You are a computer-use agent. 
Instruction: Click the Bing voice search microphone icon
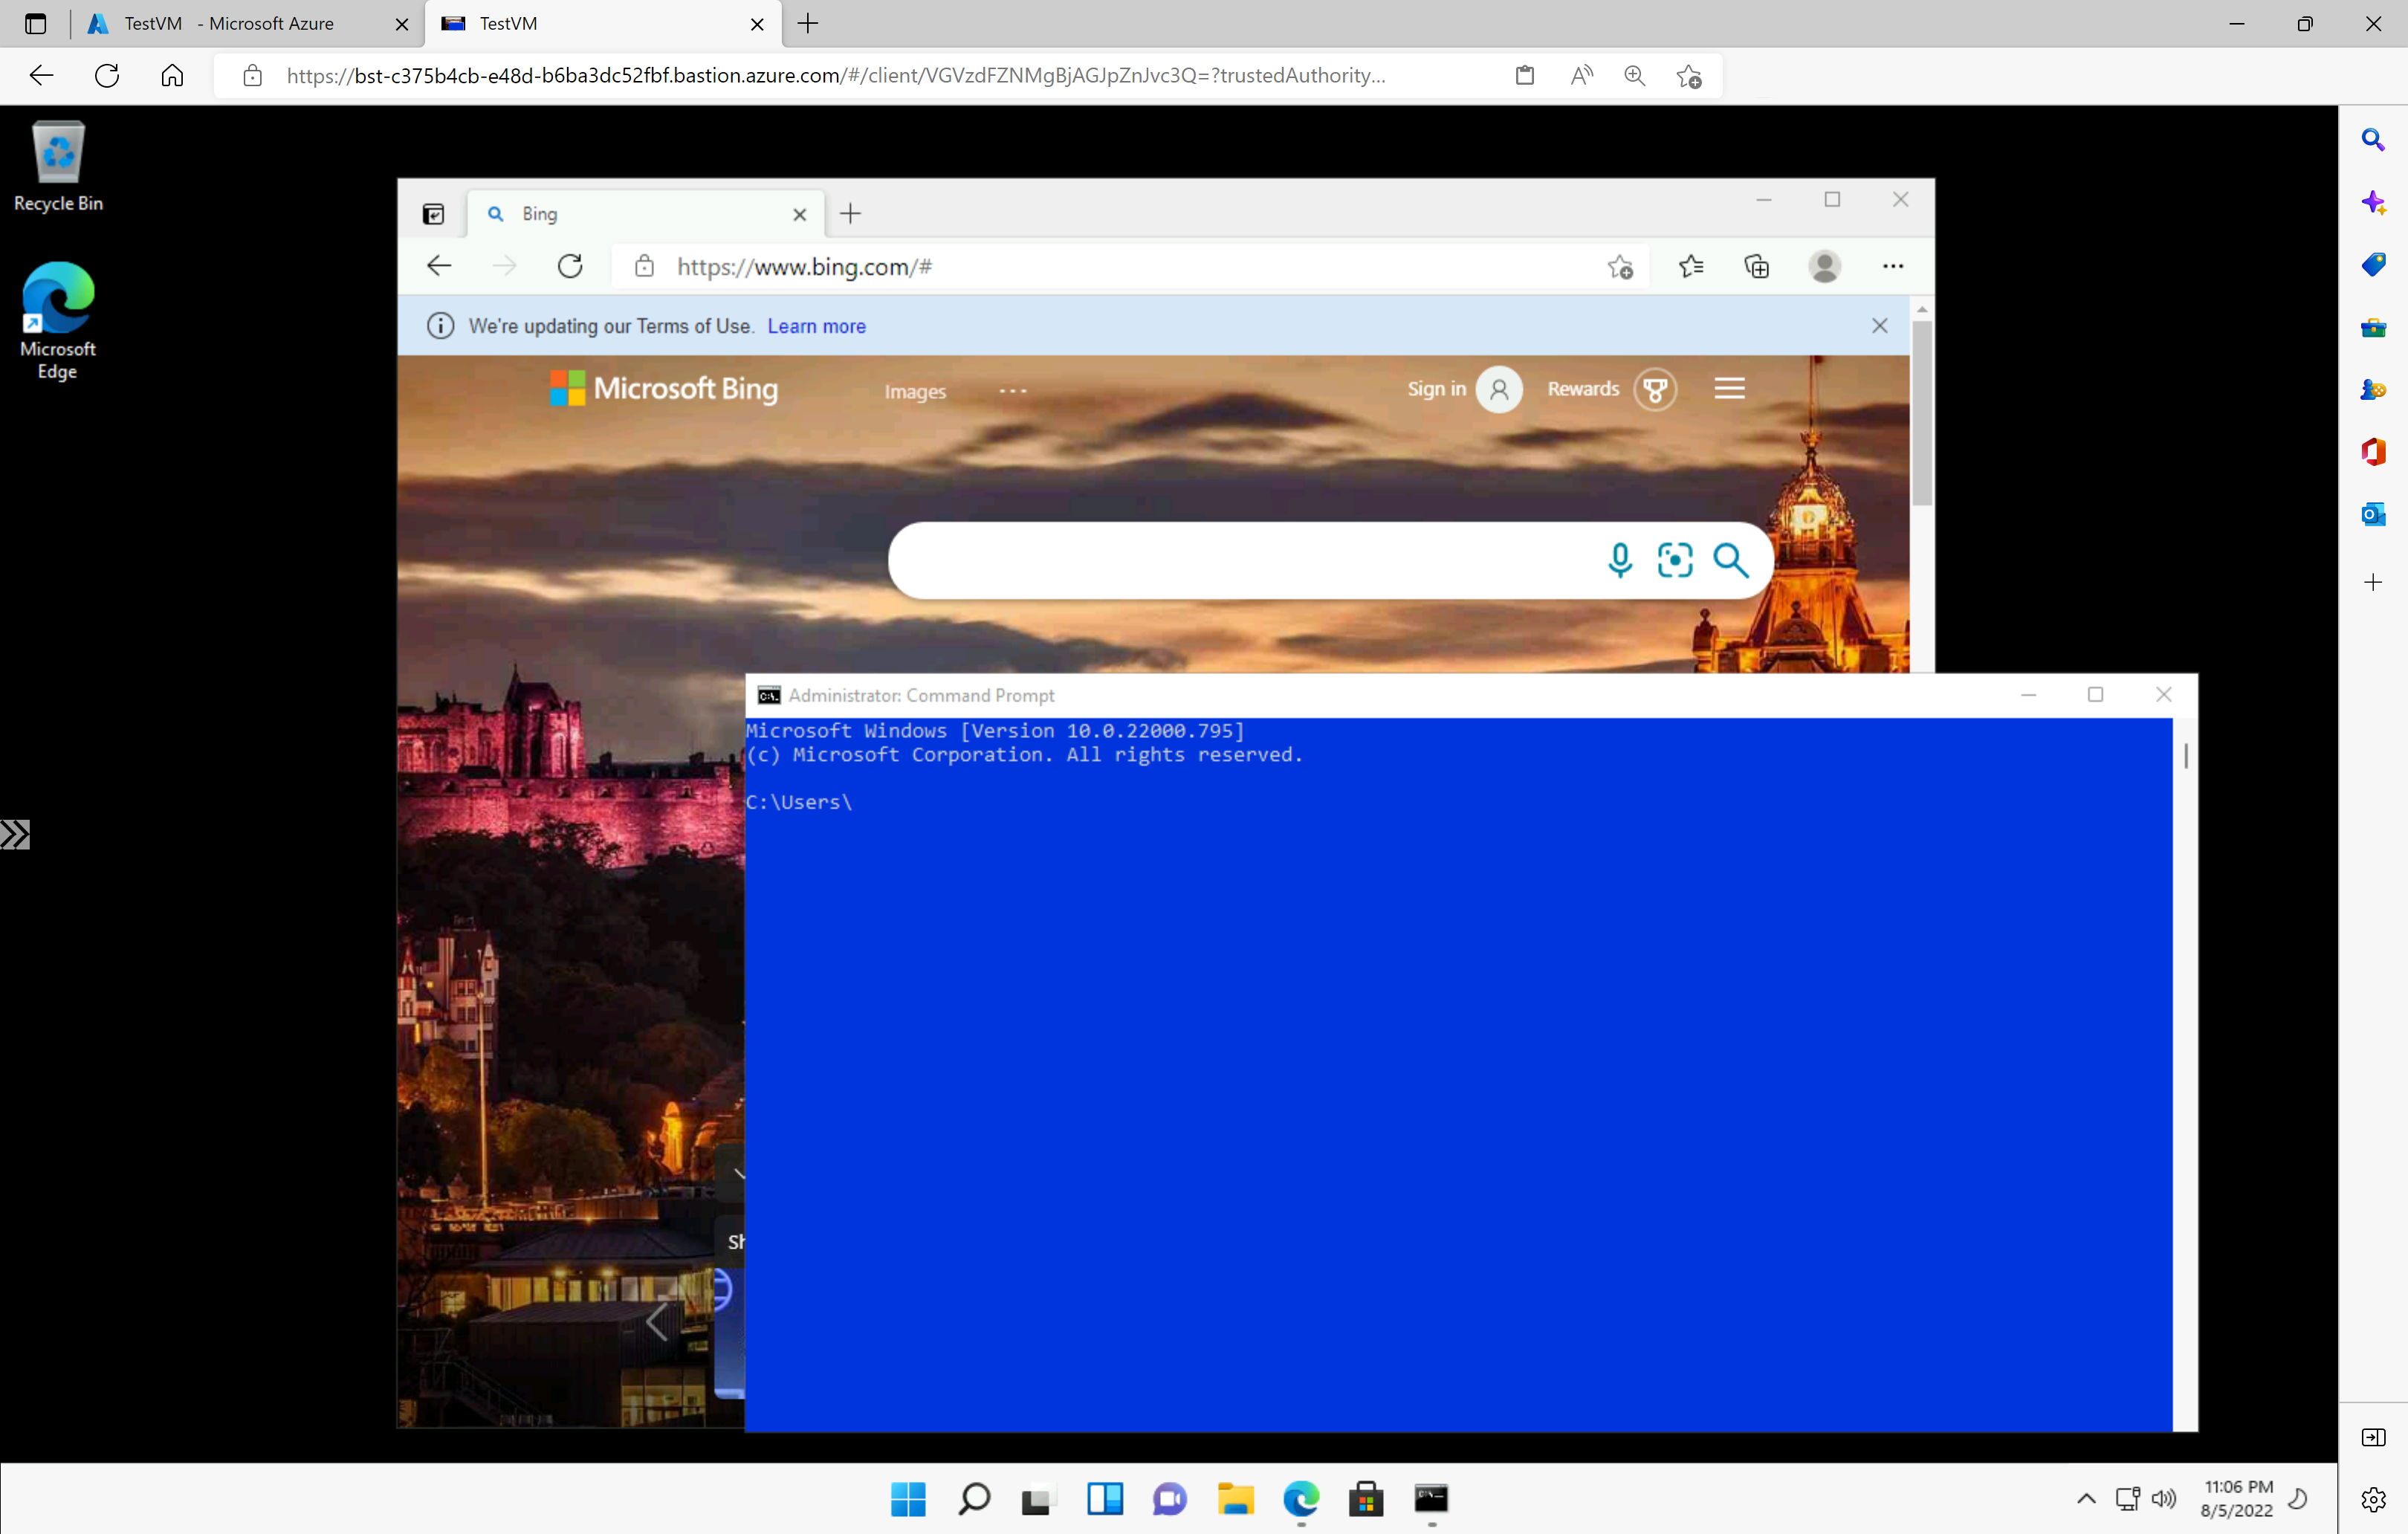(1618, 558)
